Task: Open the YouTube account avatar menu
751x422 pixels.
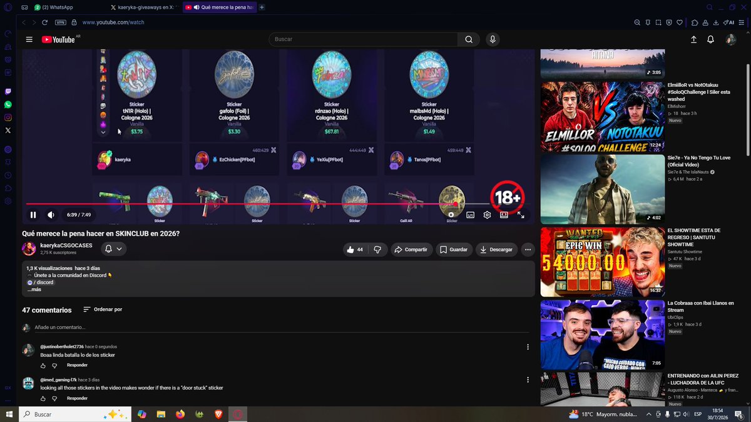Action: click(x=730, y=39)
